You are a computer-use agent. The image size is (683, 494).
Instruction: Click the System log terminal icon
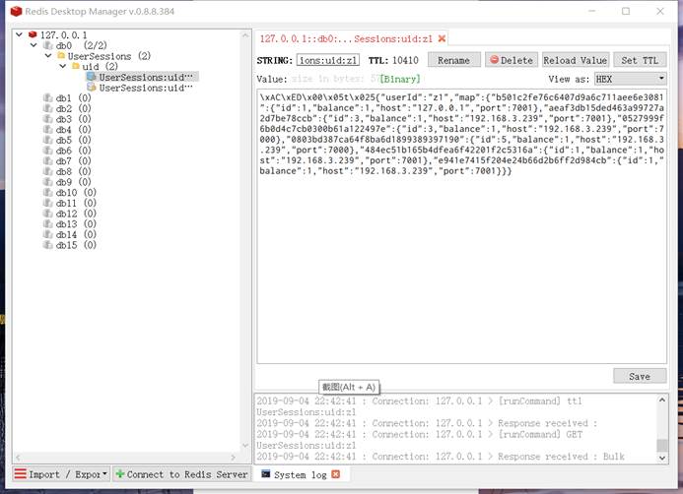point(266,474)
